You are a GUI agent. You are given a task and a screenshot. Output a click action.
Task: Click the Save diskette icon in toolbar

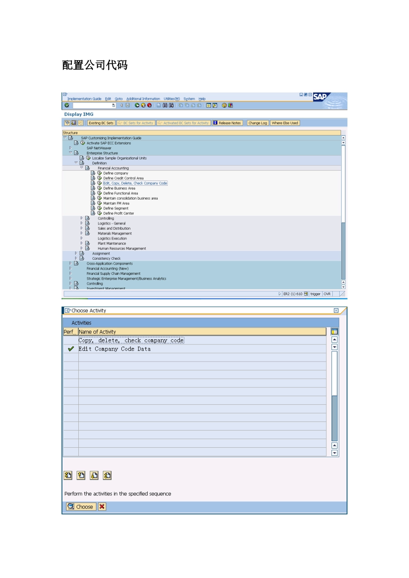pyautogui.click(x=127, y=105)
